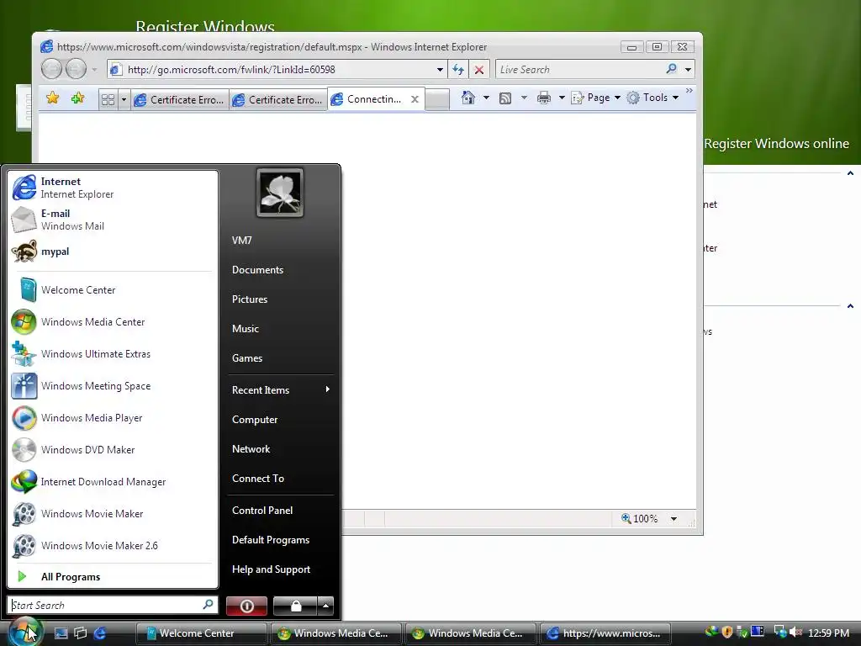Open Internet Explorer from the Start menu
Image resolution: width=861 pixels, height=646 pixels.
[x=113, y=188]
